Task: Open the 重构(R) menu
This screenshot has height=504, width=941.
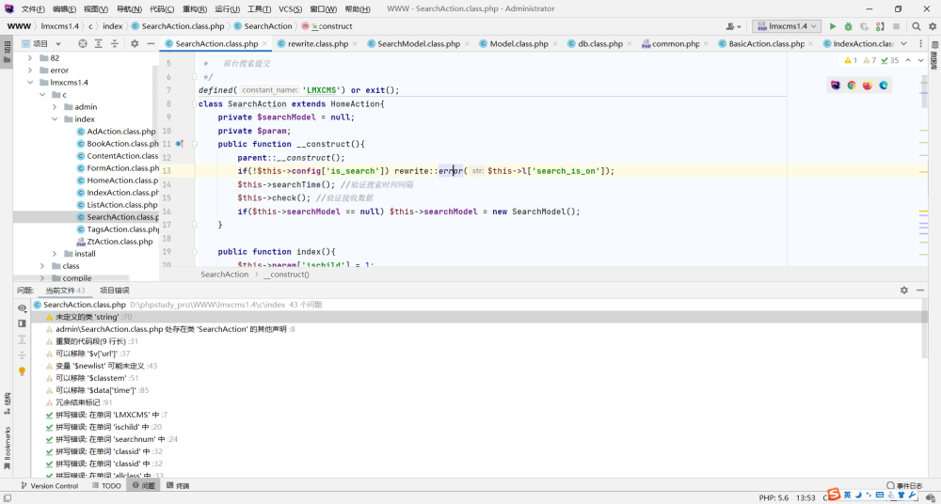Action: coord(195,9)
